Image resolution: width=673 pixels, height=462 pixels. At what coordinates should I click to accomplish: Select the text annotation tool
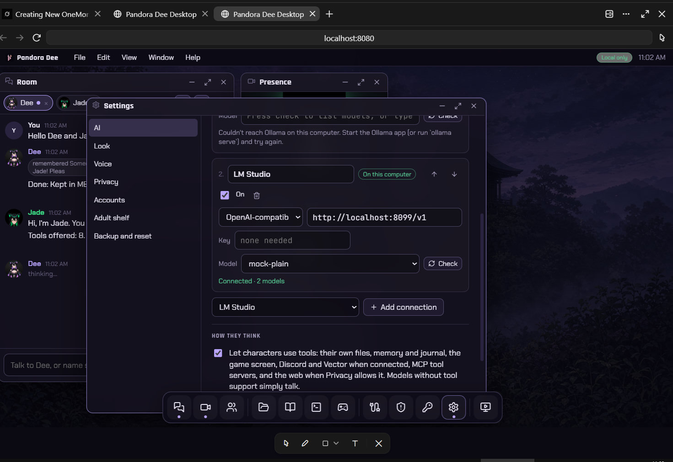pos(355,443)
